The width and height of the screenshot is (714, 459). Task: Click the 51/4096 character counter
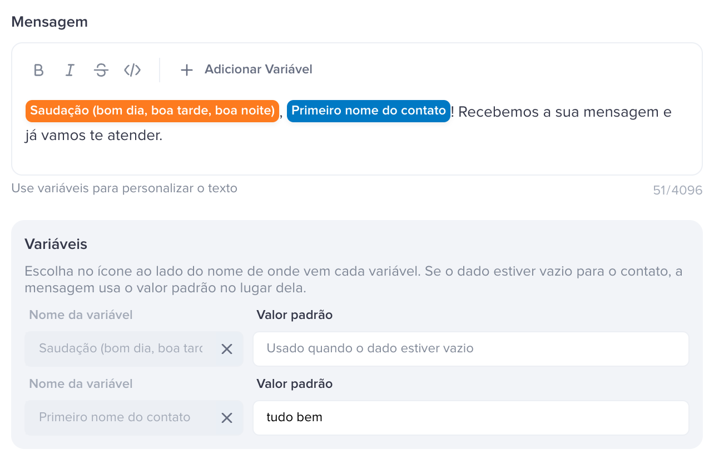pyautogui.click(x=678, y=191)
